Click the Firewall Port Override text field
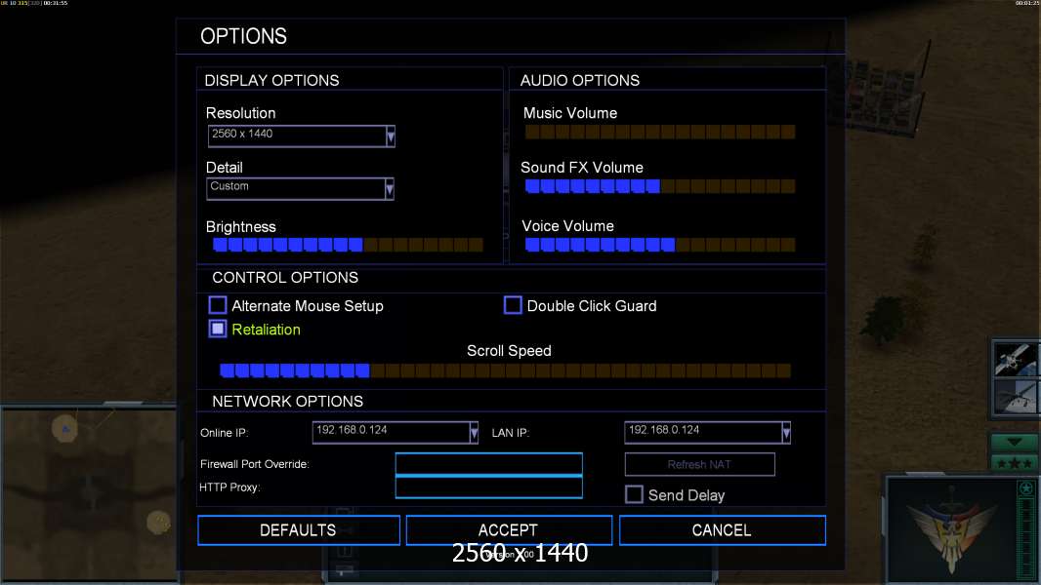The width and height of the screenshot is (1041, 585). coord(488,464)
